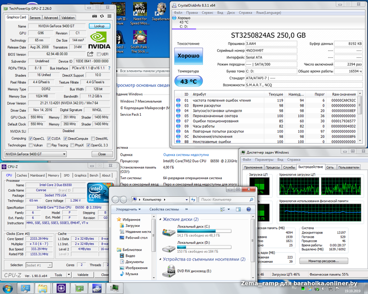Click Explorer refresh address button
This screenshot has width=368, height=294.
tap(193, 199)
